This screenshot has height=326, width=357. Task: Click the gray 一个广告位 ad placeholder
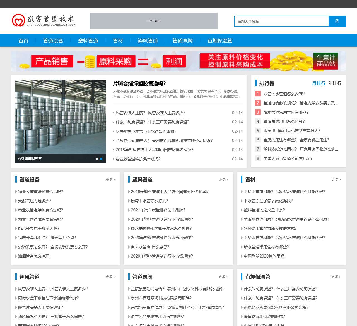click(x=153, y=21)
